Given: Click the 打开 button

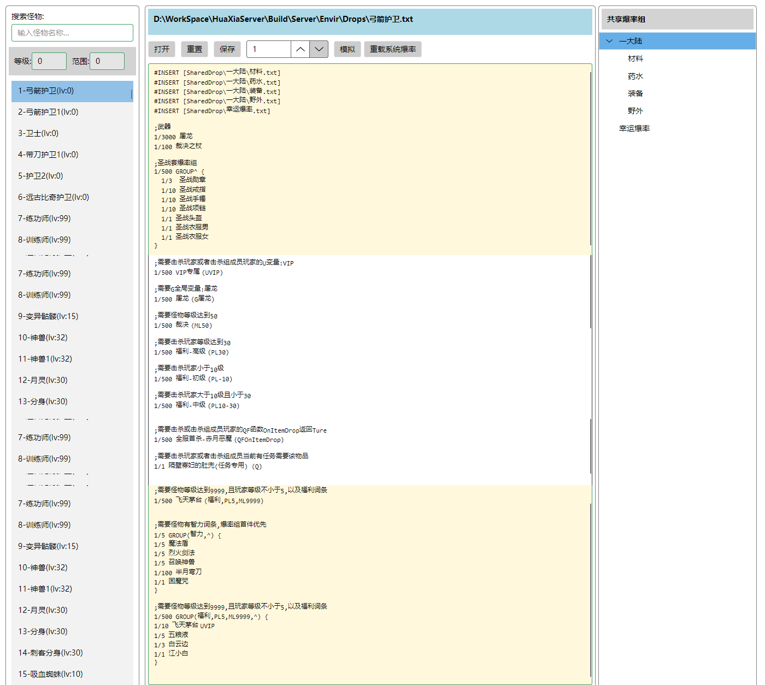Looking at the screenshot, I should (162, 49).
